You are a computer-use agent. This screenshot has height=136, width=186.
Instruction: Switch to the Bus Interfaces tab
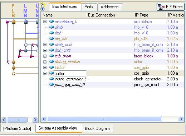pyautogui.click(x=65, y=7)
